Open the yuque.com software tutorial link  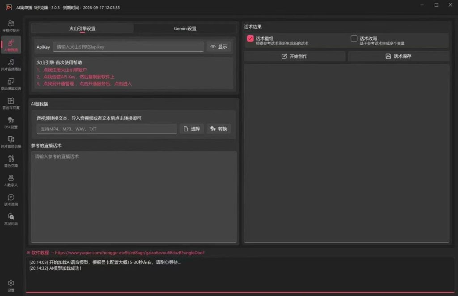[130, 253]
